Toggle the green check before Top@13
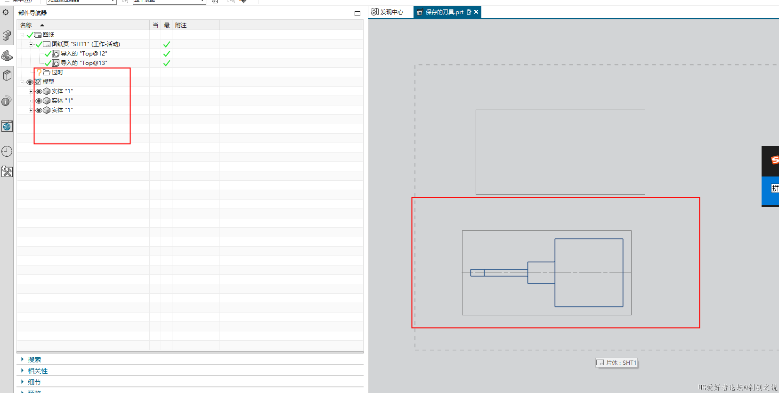 click(48, 63)
